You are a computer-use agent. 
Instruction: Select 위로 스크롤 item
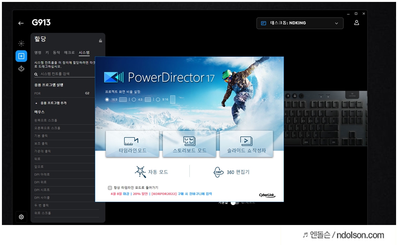pos(67,213)
